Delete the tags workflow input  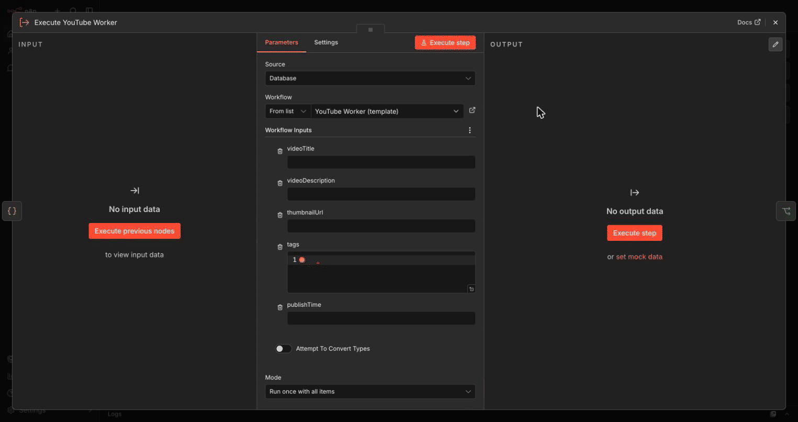click(x=280, y=247)
